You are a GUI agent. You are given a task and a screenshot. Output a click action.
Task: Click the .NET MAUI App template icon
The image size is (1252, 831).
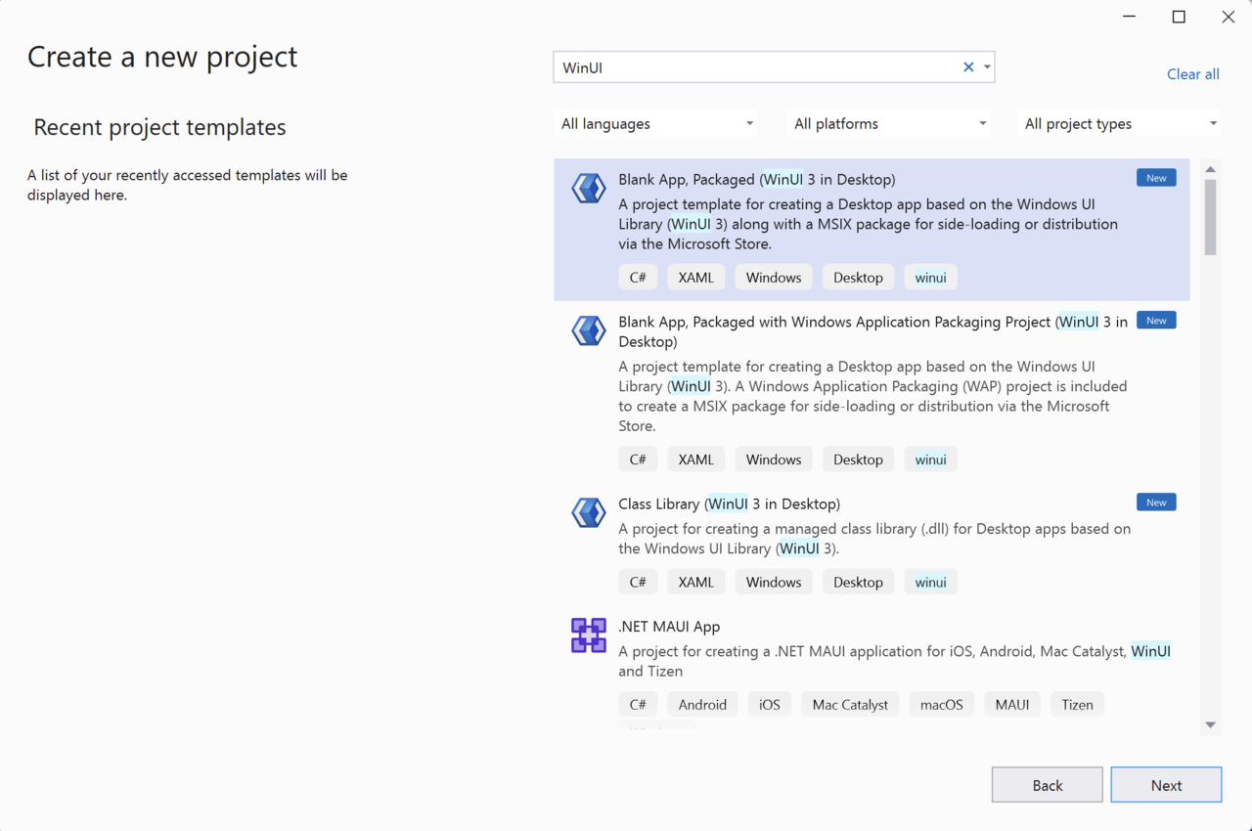588,635
